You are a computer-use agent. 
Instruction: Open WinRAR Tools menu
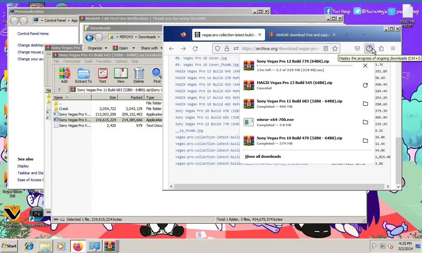pyautogui.click(x=88, y=61)
